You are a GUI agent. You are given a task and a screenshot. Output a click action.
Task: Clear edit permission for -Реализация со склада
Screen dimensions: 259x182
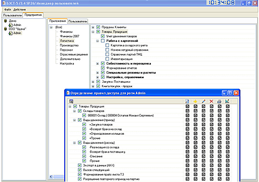tap(203, 147)
